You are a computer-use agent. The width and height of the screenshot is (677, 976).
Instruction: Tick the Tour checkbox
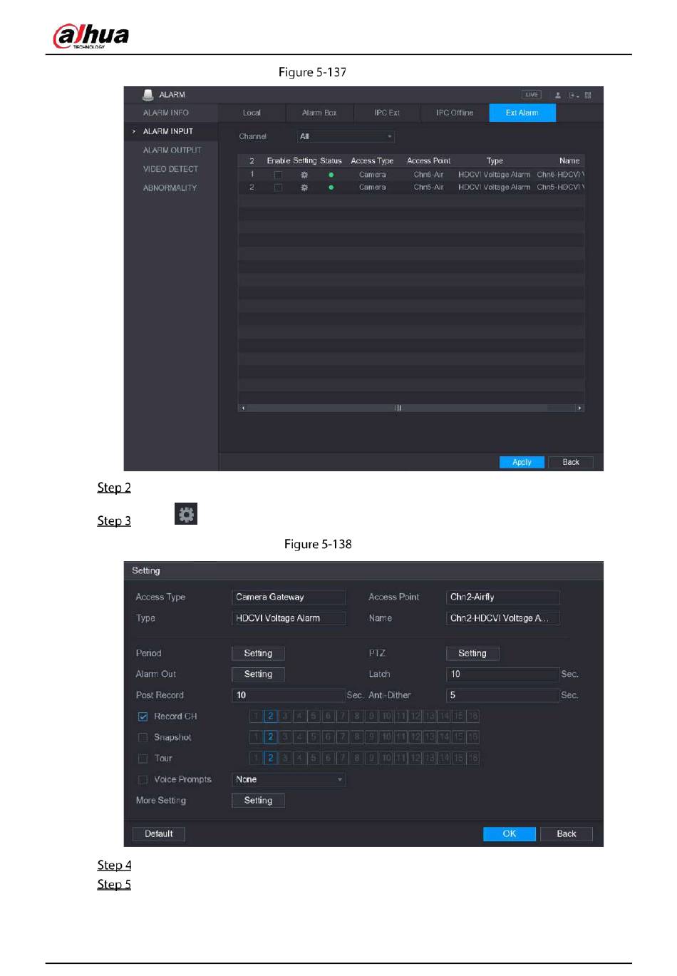tap(143, 759)
